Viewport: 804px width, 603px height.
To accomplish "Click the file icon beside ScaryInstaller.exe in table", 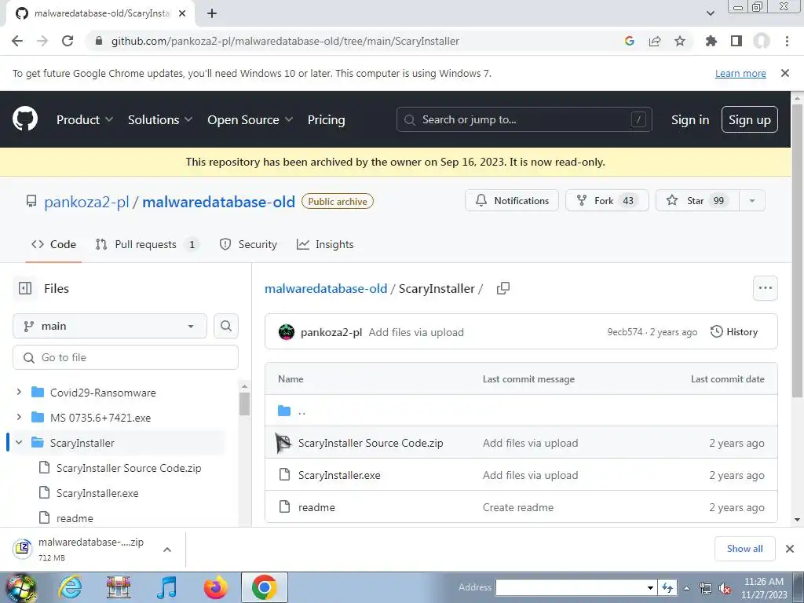I will point(284,475).
